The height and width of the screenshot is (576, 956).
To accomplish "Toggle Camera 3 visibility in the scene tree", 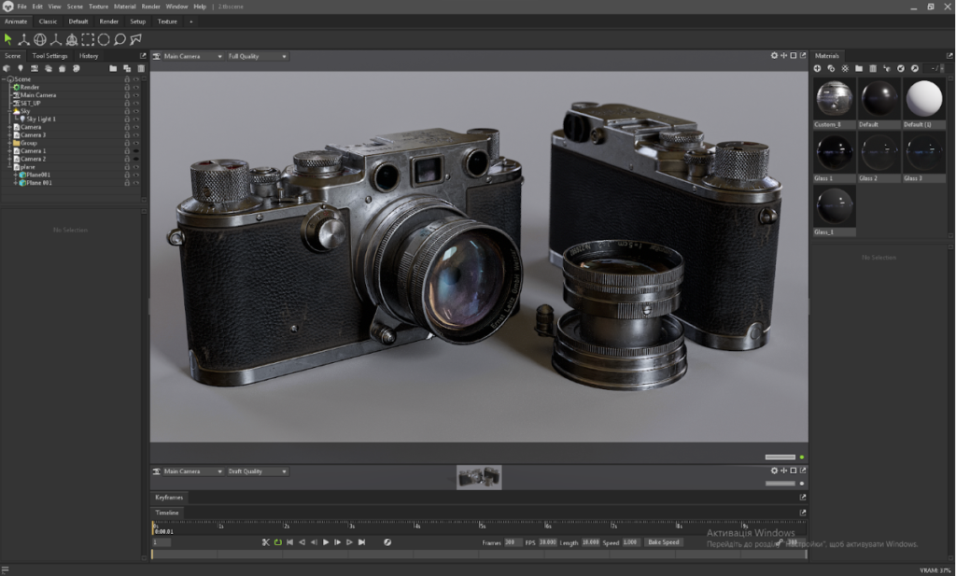I will [134, 134].
